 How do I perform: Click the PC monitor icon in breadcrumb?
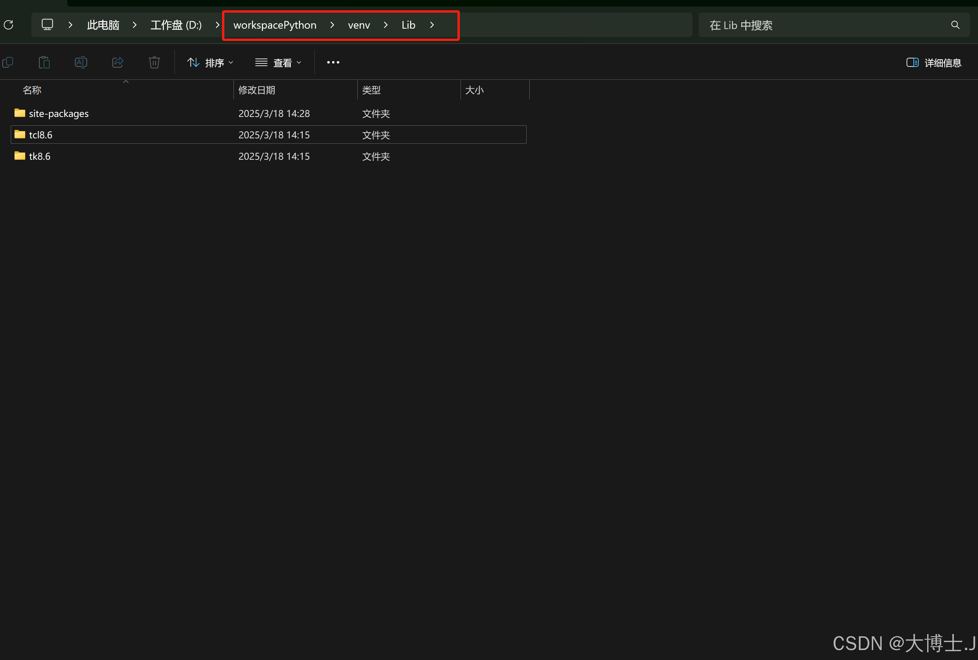[x=47, y=25]
